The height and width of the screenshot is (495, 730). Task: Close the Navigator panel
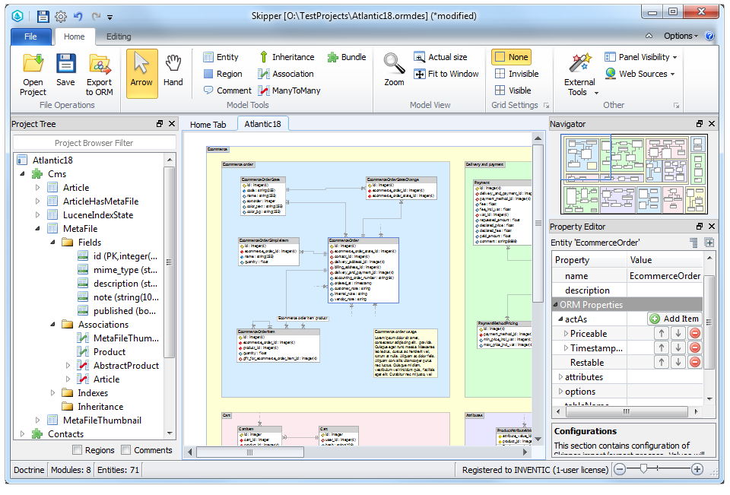pos(712,123)
